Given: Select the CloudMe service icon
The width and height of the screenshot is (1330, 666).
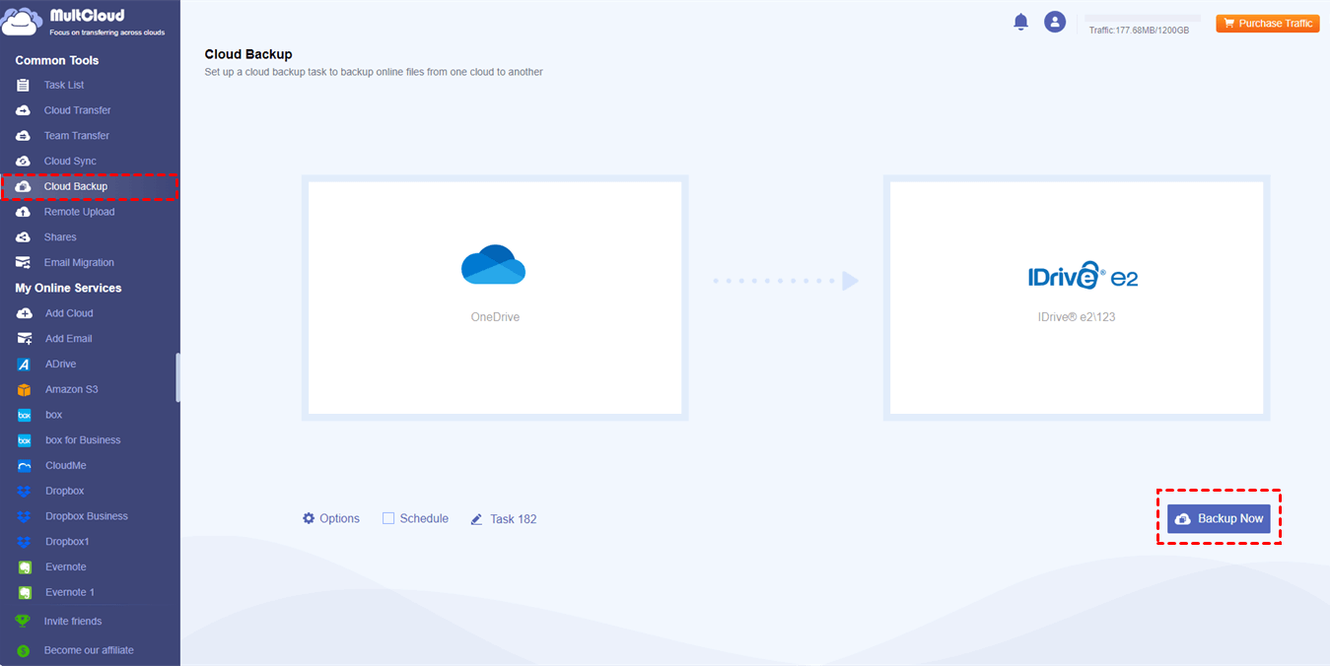Looking at the screenshot, I should pyautogui.click(x=25, y=466).
